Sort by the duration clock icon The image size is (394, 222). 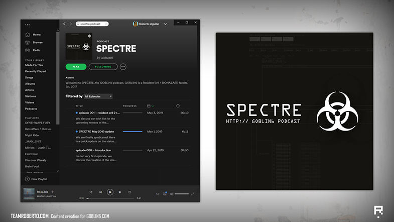[178, 106]
